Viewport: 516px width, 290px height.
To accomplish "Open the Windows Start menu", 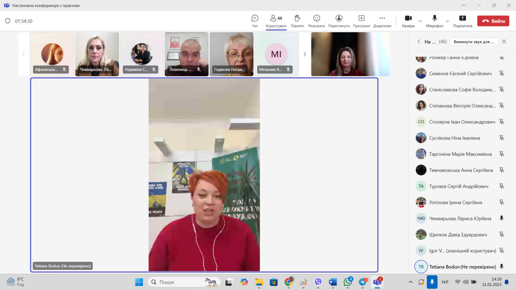I will [139, 282].
